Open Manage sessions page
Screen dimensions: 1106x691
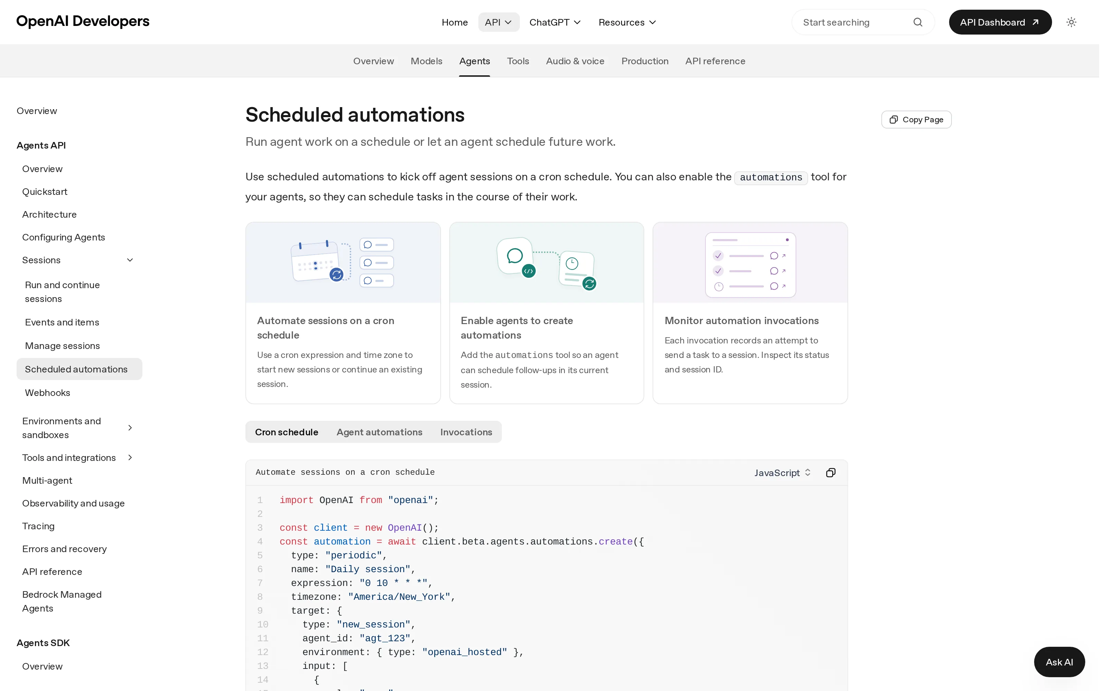(x=62, y=345)
